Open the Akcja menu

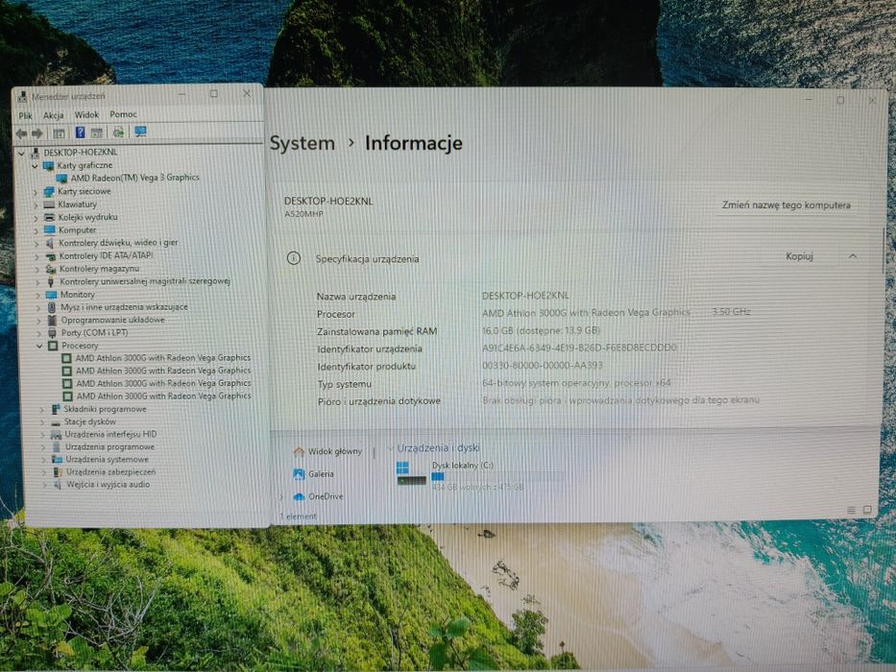(x=53, y=115)
